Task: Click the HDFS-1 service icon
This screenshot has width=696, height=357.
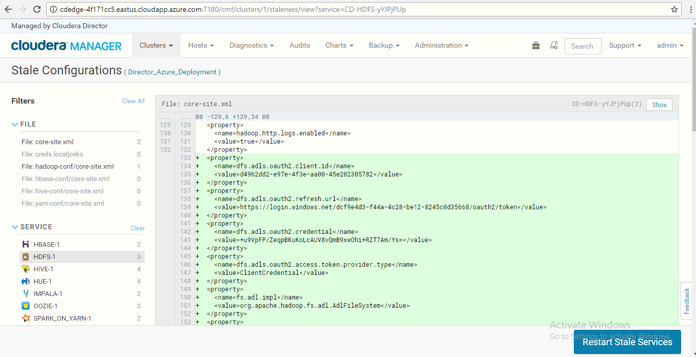Action: pyautogui.click(x=25, y=257)
